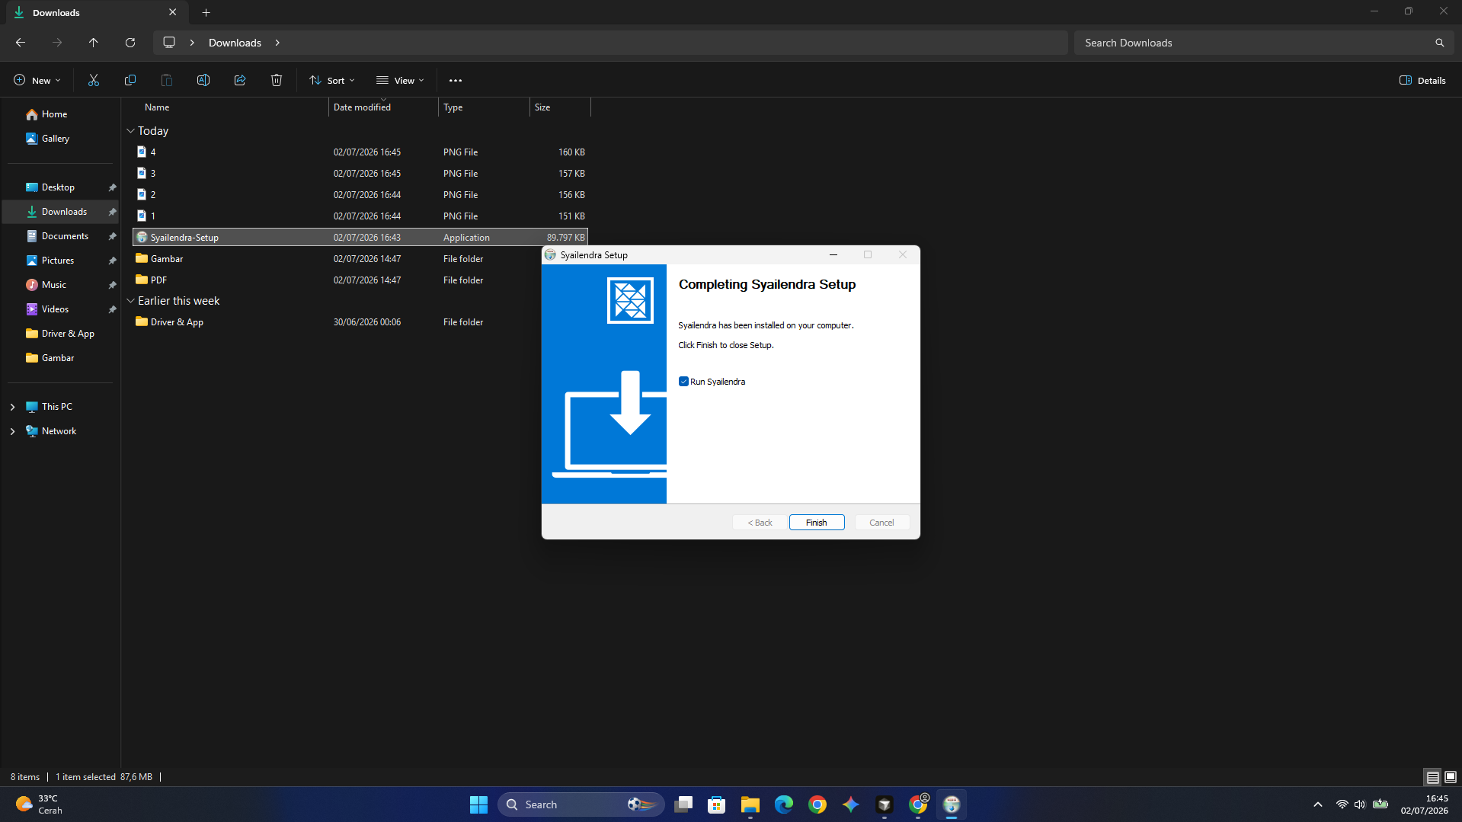The image size is (1462, 822).
Task: Open Google Chrome from the taskbar
Action: pyautogui.click(x=817, y=804)
